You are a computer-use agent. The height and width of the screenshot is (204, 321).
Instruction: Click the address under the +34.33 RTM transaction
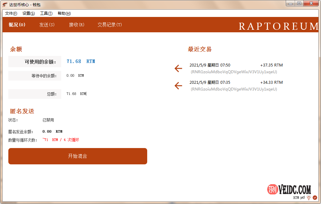coord(234,89)
